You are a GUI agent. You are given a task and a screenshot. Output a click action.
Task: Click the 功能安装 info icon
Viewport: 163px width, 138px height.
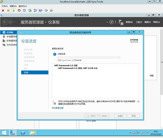[x=55, y=54]
